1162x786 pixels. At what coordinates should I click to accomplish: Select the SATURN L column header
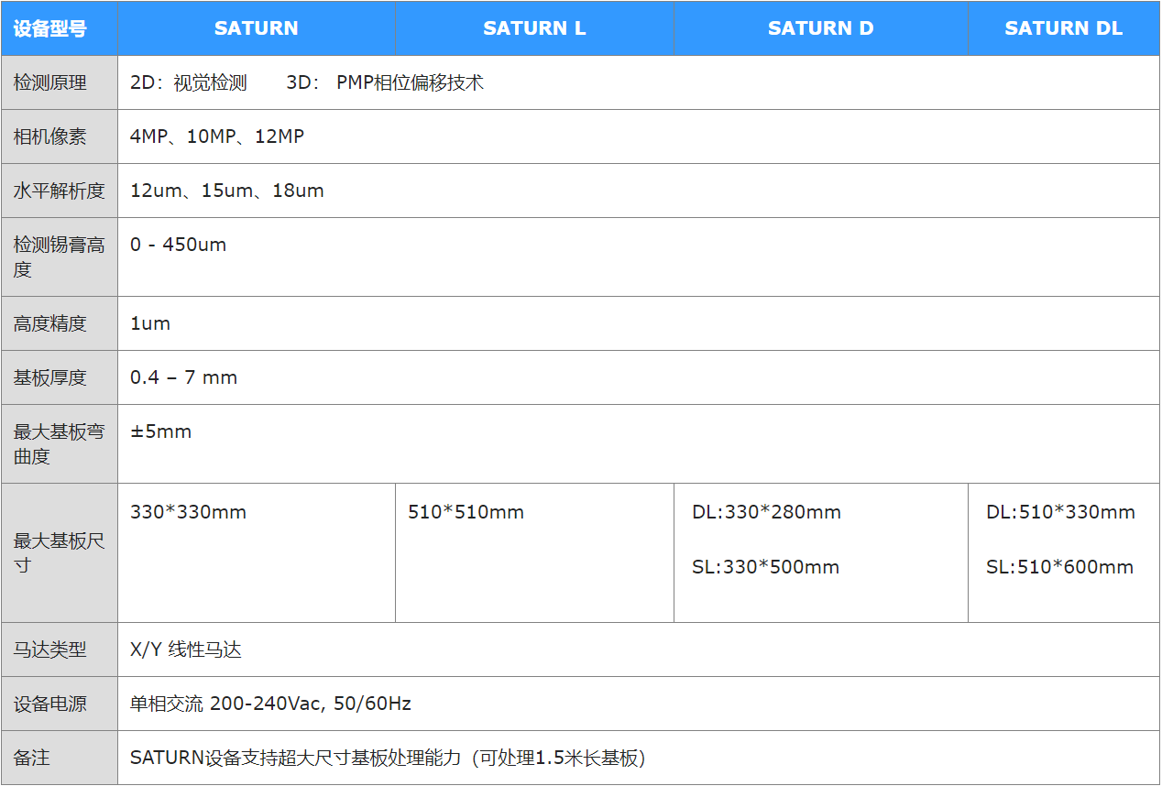pyautogui.click(x=534, y=27)
